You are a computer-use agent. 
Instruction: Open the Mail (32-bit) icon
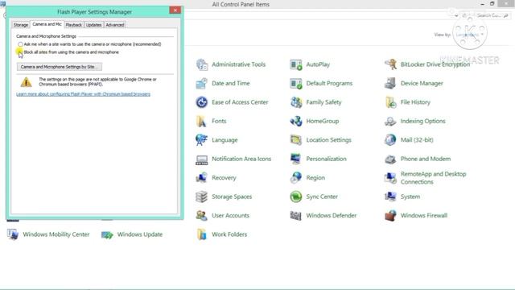[x=390, y=140]
